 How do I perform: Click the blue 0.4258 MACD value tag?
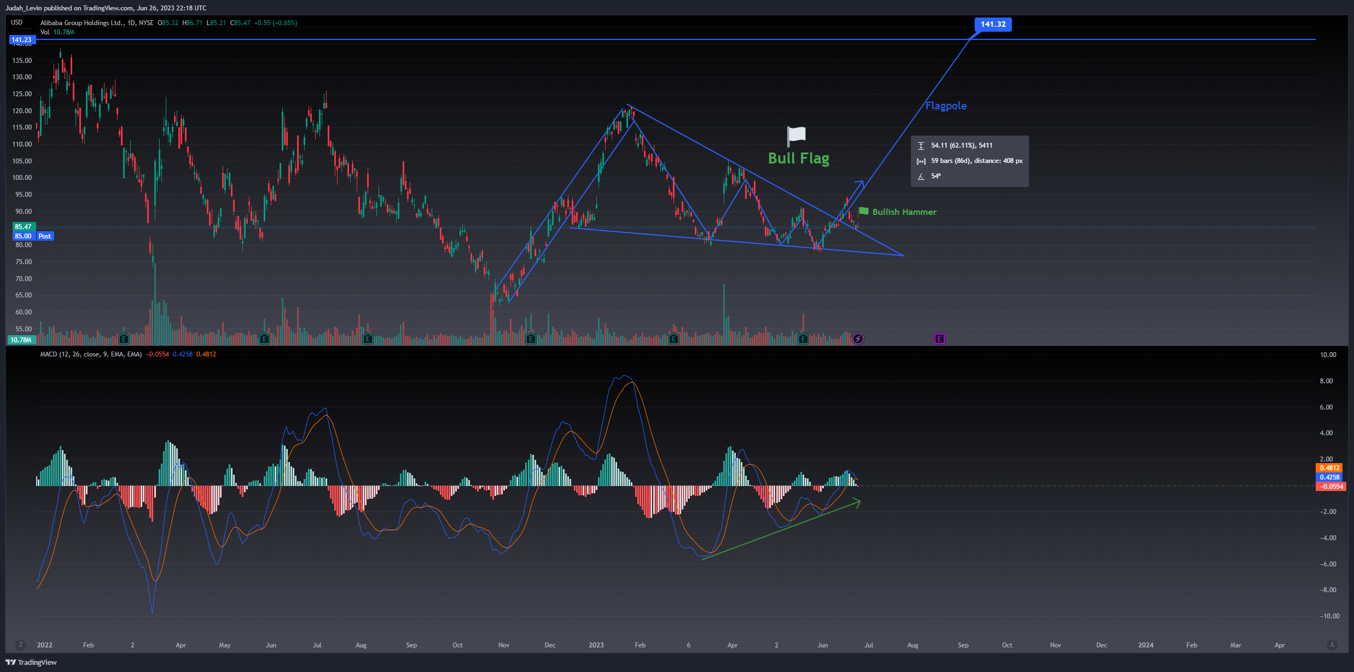(x=1329, y=477)
